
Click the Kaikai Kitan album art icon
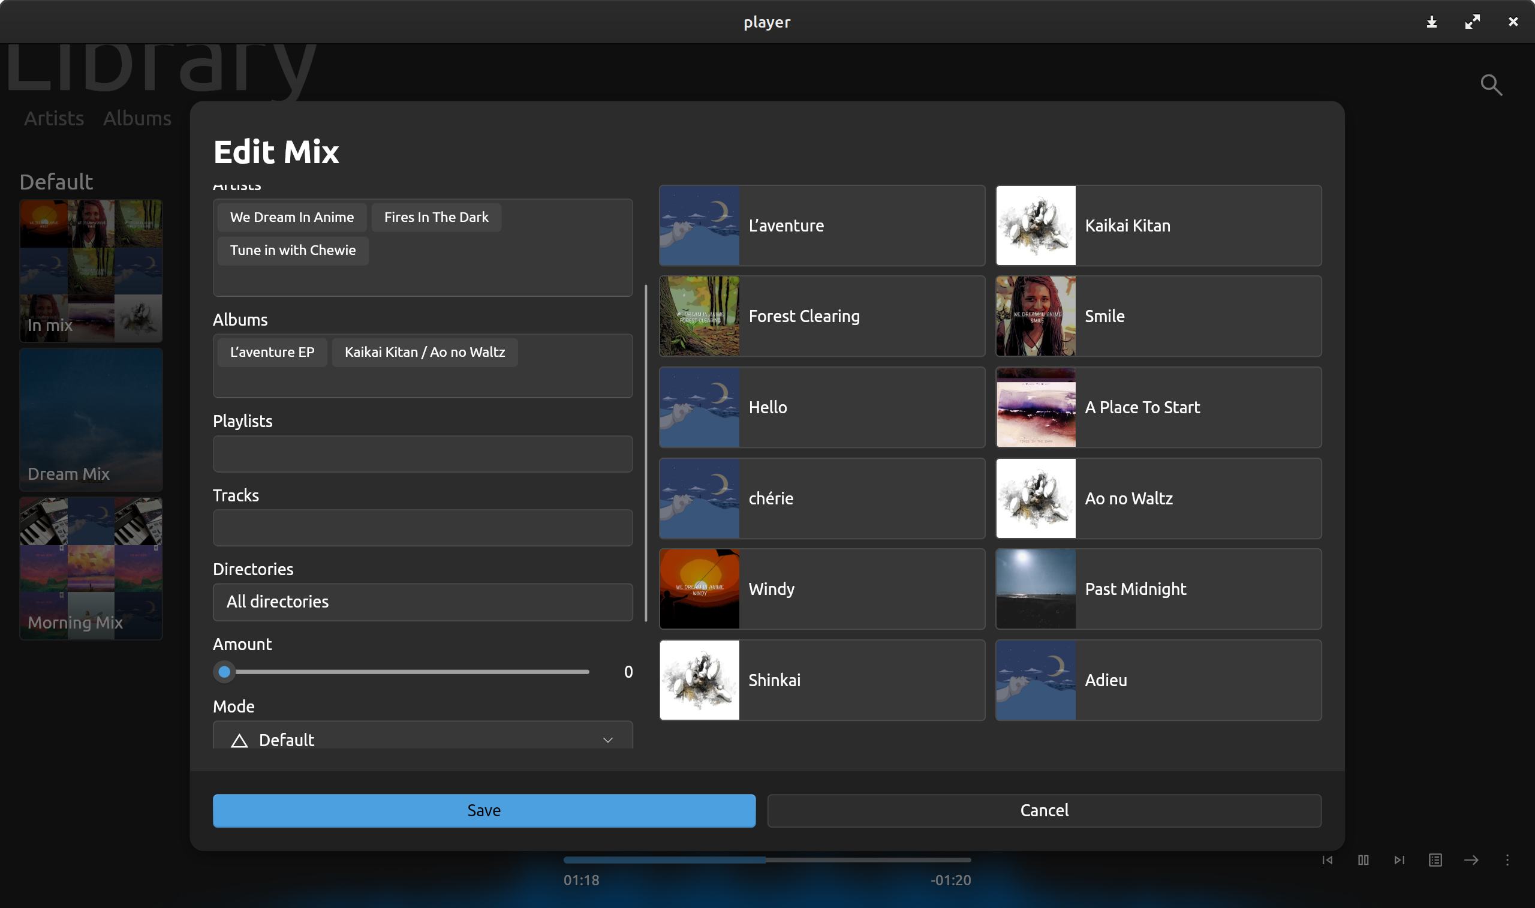1035,225
